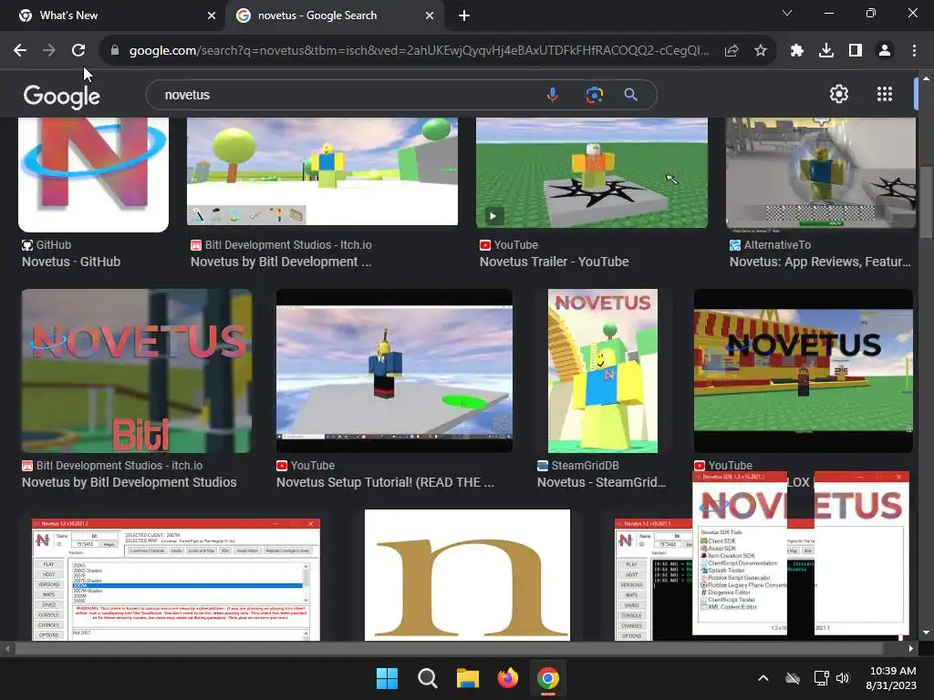Start voice search microphone
Image resolution: width=934 pixels, height=700 pixels.
pyautogui.click(x=553, y=95)
